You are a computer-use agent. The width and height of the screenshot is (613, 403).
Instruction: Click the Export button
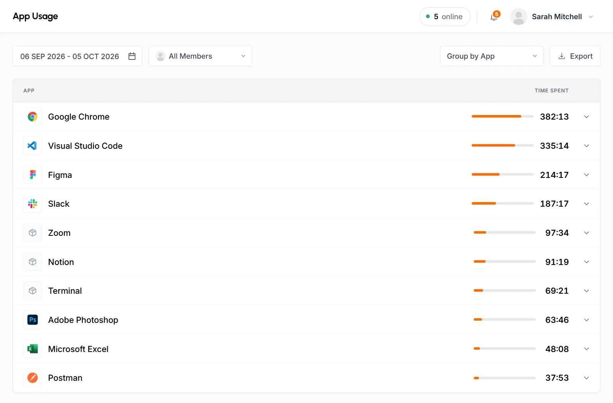575,56
